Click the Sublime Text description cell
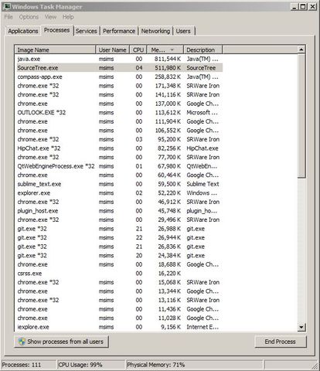 point(203,184)
